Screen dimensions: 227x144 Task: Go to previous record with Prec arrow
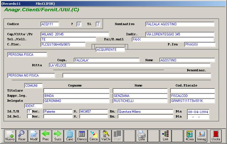(46, 136)
